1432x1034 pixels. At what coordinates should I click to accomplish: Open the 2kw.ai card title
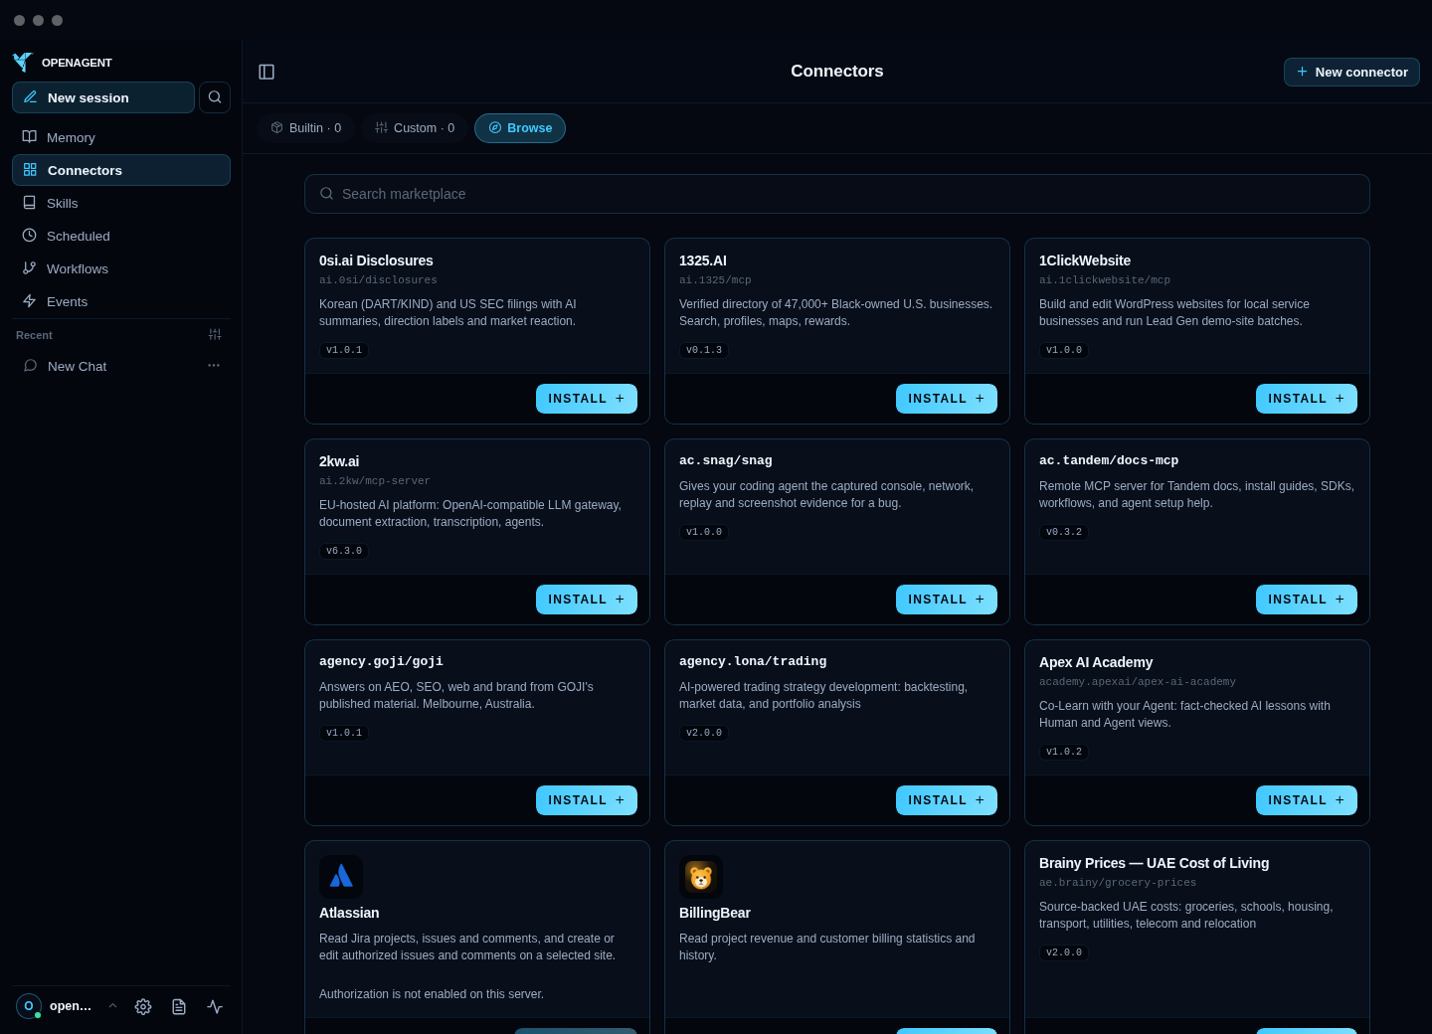[x=339, y=461]
